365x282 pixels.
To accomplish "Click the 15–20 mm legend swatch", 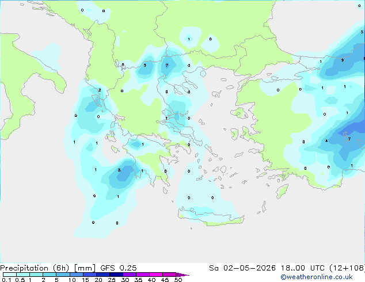I will (89, 275).
